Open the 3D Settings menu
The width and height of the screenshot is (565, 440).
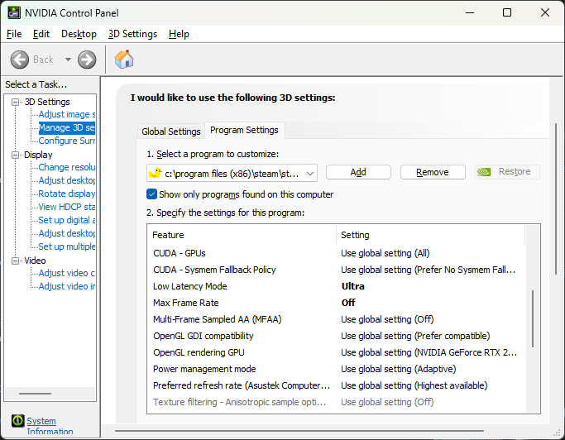click(132, 34)
